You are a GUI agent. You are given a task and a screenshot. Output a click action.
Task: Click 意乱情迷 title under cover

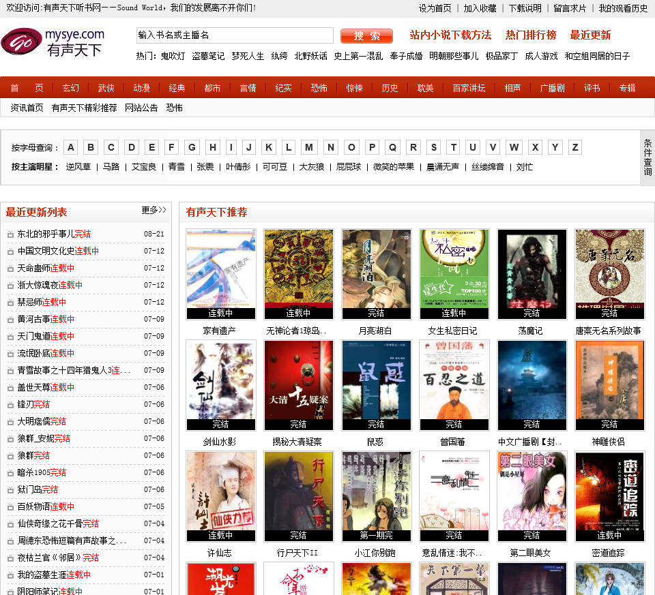[452, 553]
